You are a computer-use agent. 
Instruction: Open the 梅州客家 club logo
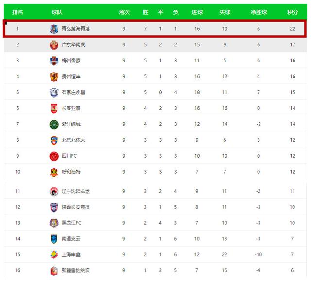pyautogui.click(x=53, y=61)
